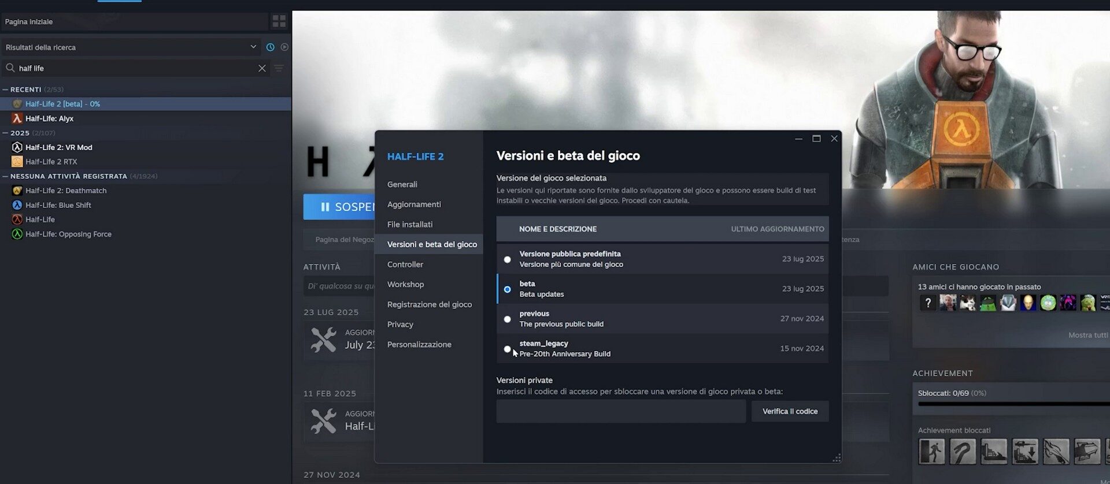Screen dimensions: 1110x484
Task: Minimize the Half-Life 2 properties window
Action: [798, 139]
